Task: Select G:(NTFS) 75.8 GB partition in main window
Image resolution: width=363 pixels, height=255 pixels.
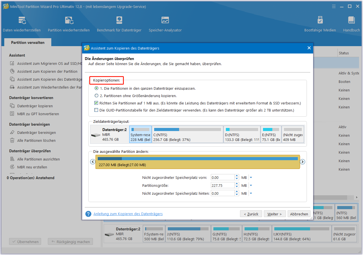Action: (x=226, y=234)
